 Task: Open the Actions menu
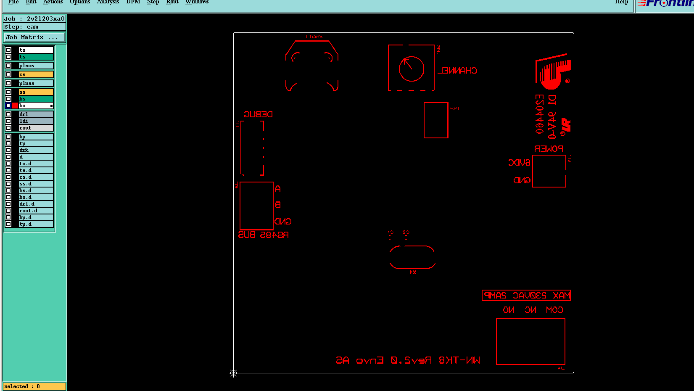(53, 2)
